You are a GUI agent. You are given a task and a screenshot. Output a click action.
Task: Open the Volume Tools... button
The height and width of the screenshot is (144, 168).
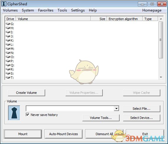101,118
